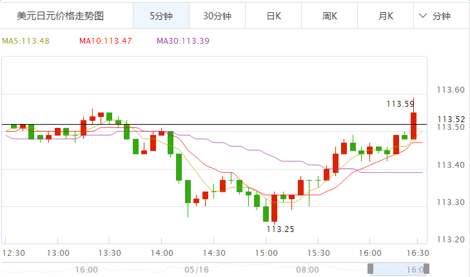Screen dimensions: 470x277
Task: Click the MA30:113.39 legend label
Action: [183, 41]
